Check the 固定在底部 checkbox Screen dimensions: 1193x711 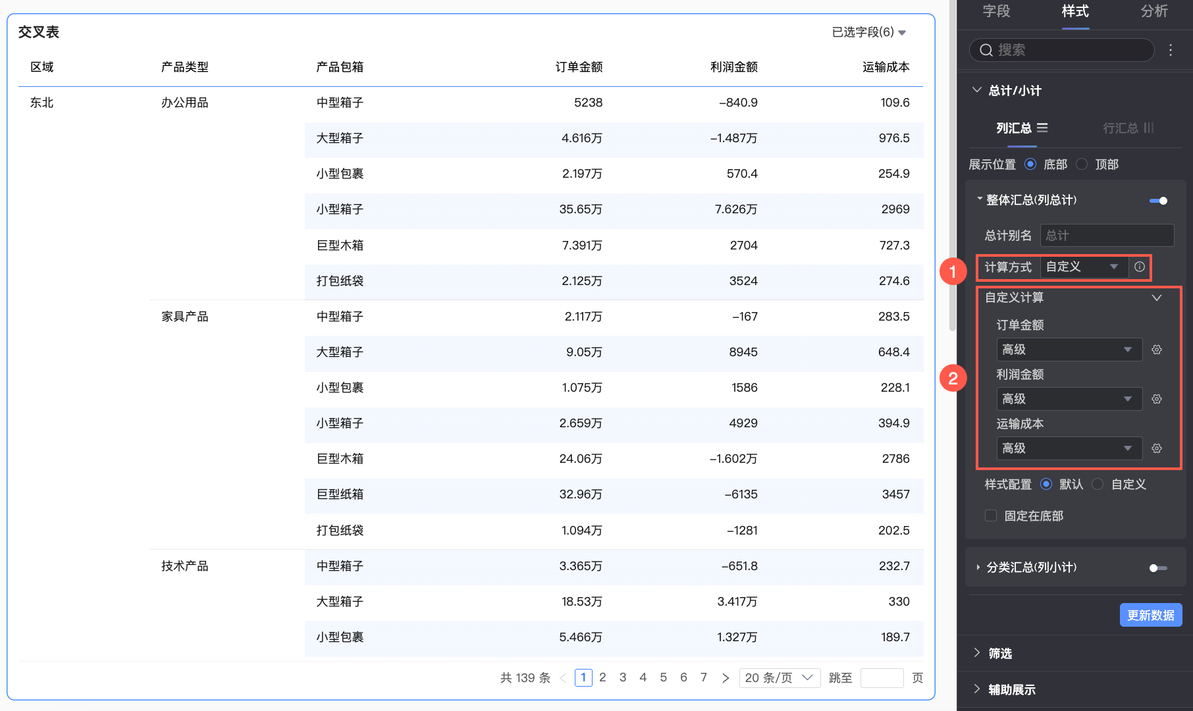point(990,515)
